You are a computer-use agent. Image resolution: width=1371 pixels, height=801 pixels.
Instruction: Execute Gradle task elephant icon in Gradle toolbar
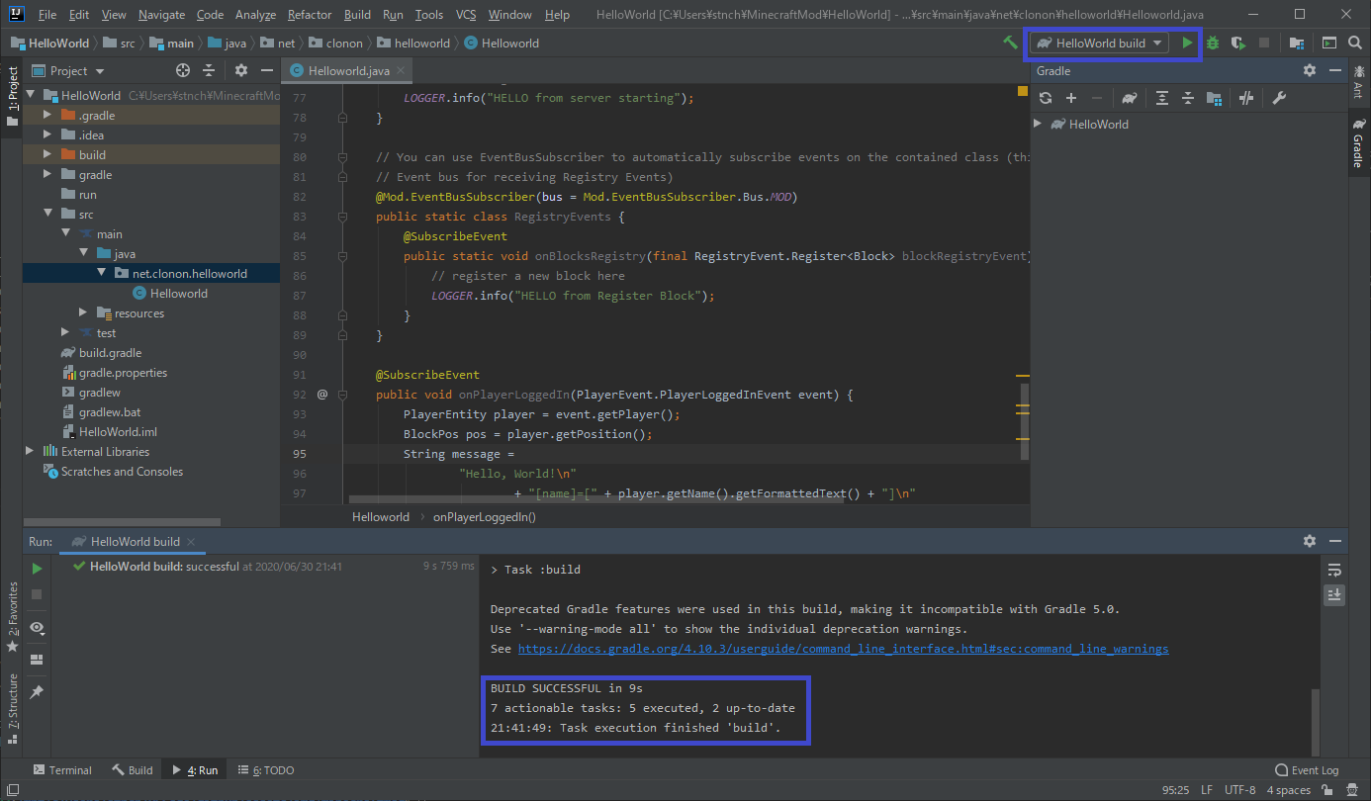coord(1129,98)
